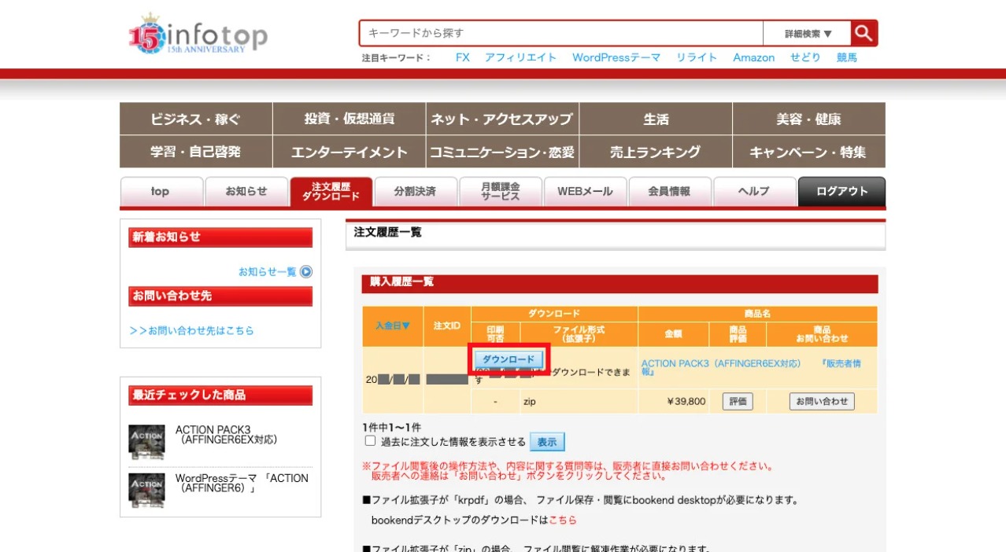Click the ACTION PACK3 thumbnail under 最近チェックした商品
1006x552 pixels.
pos(145,443)
